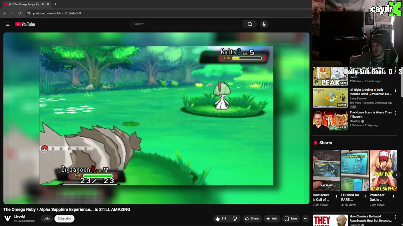Open options for 'How active' short
Viewport: 403px width, 226px height.
click(336, 197)
